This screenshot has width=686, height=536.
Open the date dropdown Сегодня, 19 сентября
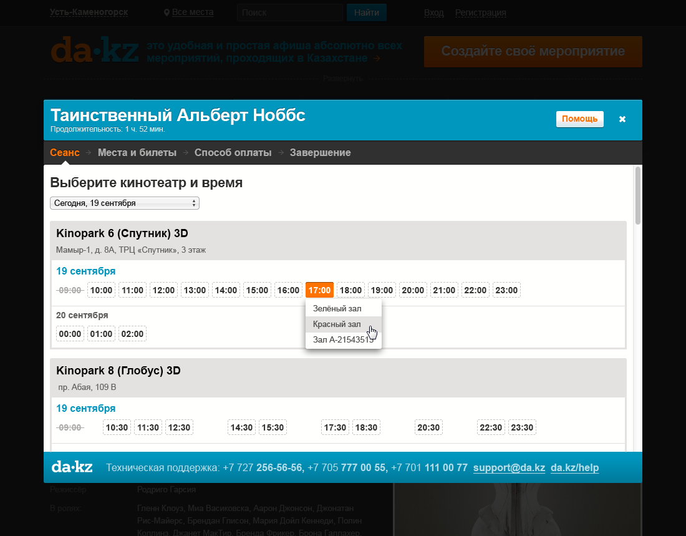tap(125, 203)
